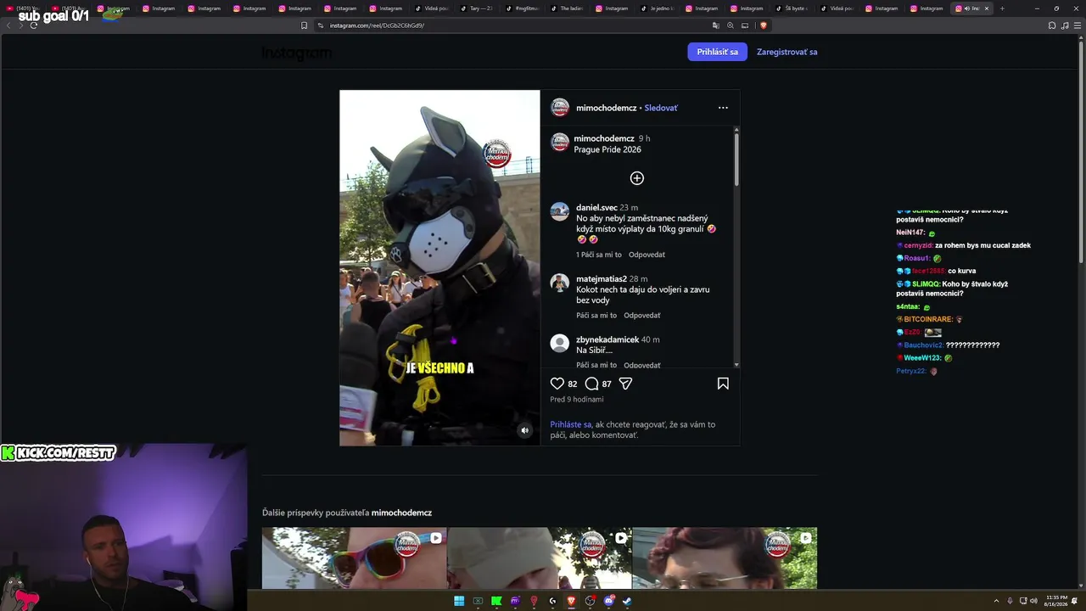Open the zoom magnifier icon in address bar
Image resolution: width=1086 pixels, height=611 pixels.
coord(731,25)
